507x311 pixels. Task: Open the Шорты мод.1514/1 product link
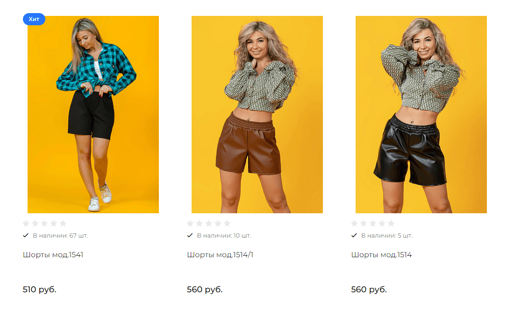click(x=220, y=255)
